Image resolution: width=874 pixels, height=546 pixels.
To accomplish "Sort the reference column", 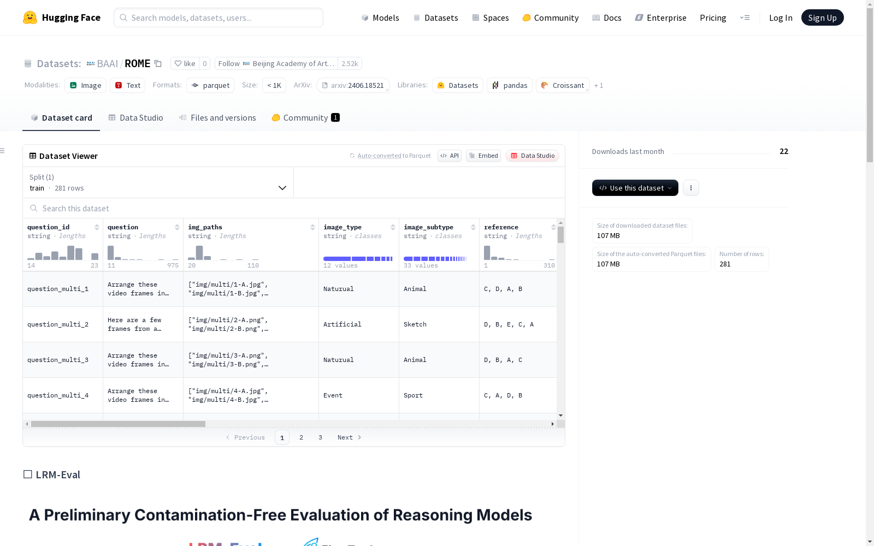I will 553,227.
